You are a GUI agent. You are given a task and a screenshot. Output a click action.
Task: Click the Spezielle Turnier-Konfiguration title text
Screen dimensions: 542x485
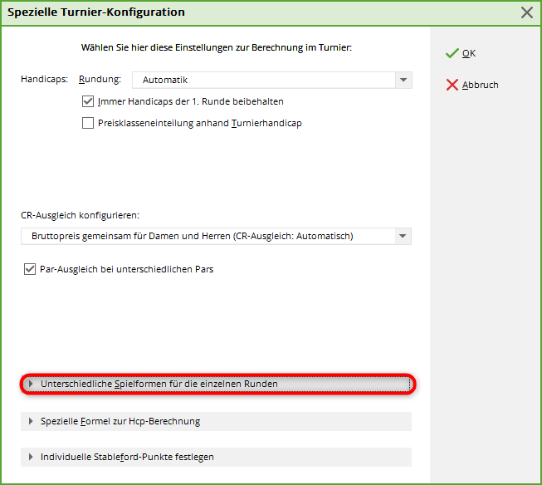pos(96,12)
